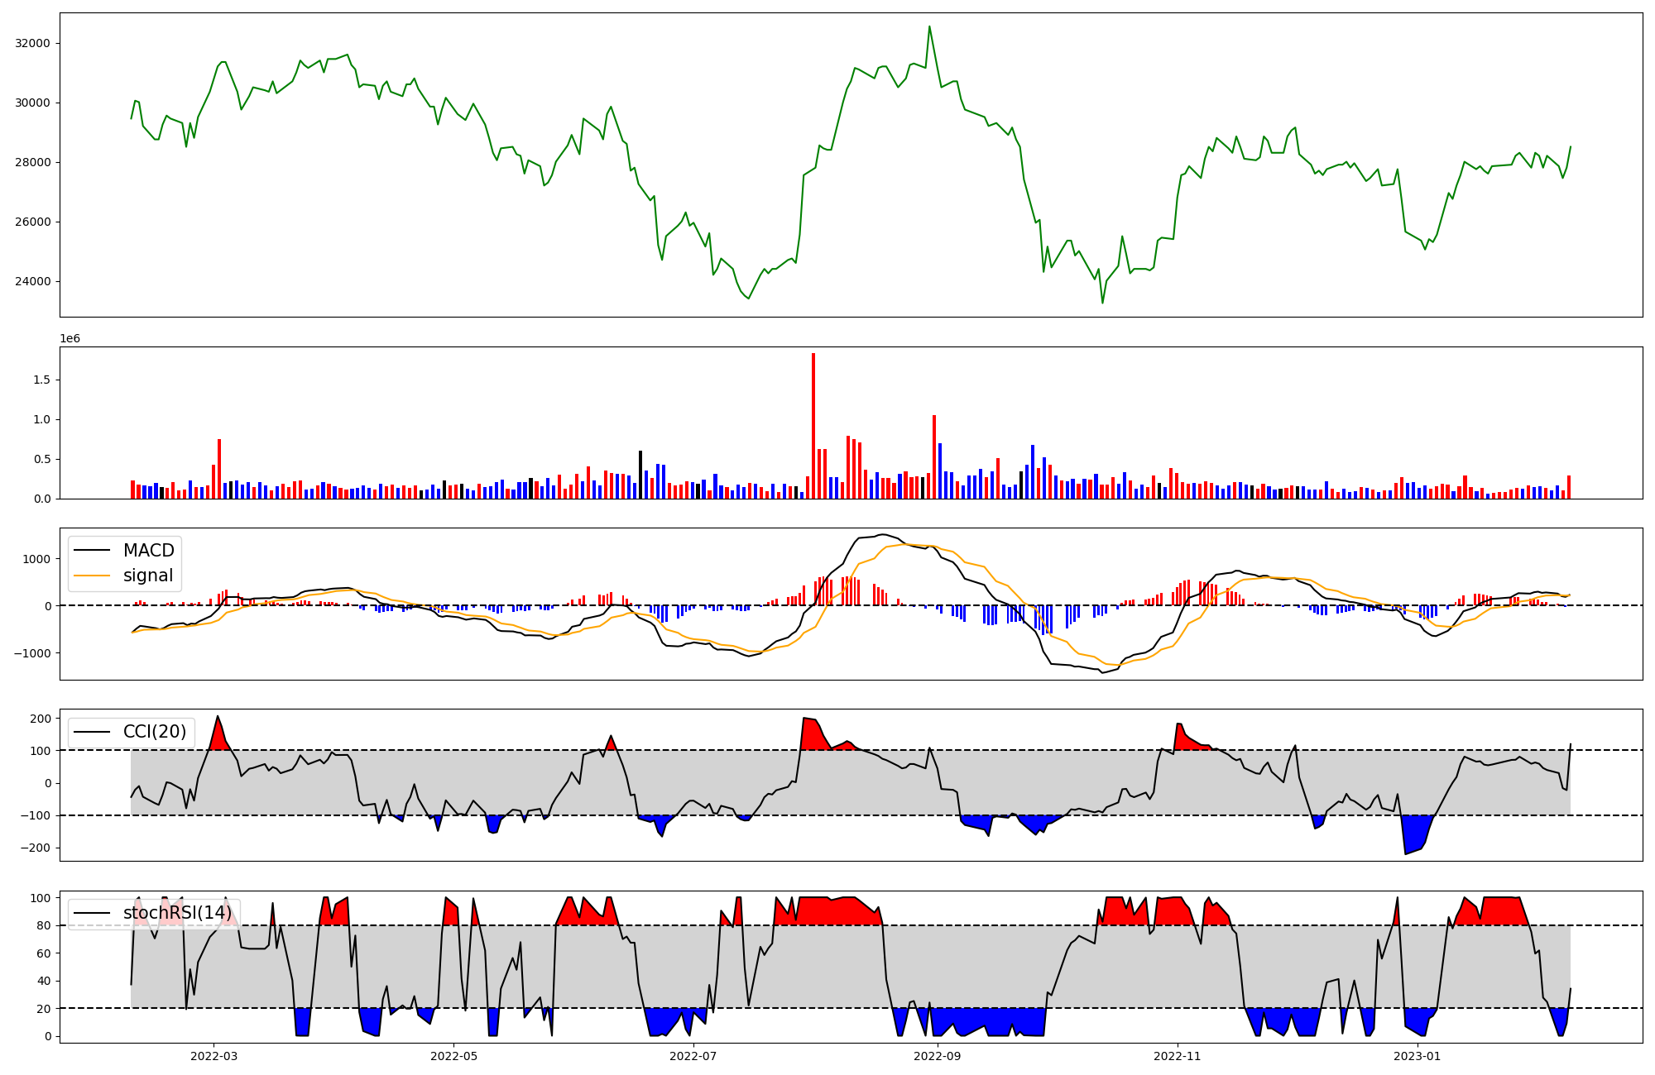Click the orange signal legend line swatch
Image resolution: width=1655 pixels, height=1075 pixels.
click(94, 576)
